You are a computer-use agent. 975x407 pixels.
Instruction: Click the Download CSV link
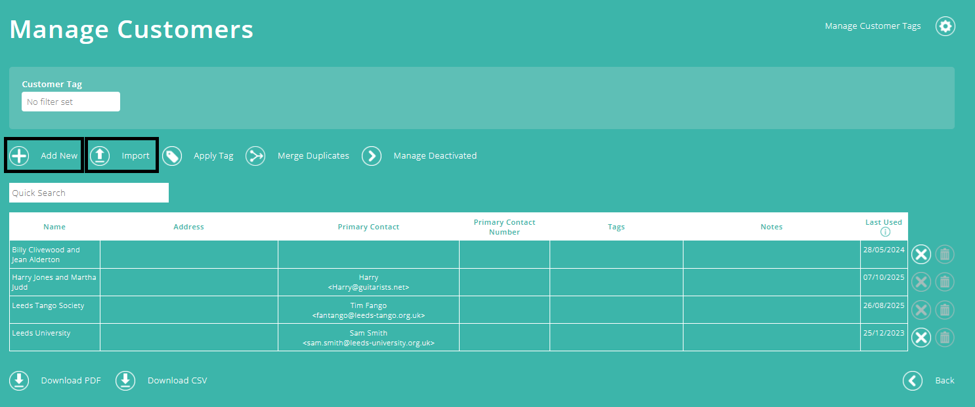click(177, 380)
